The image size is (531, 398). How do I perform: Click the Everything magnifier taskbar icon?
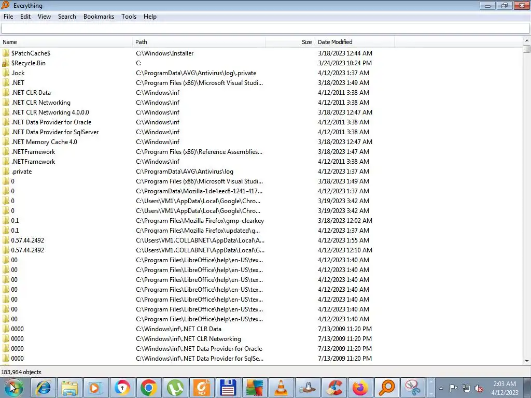(386, 388)
